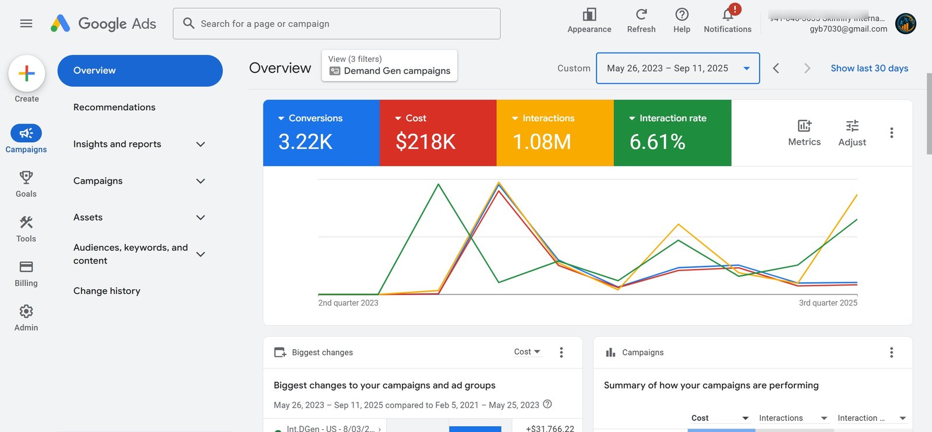Image resolution: width=932 pixels, height=432 pixels.
Task: Click the page vertical scrollbar
Action: click(929, 115)
